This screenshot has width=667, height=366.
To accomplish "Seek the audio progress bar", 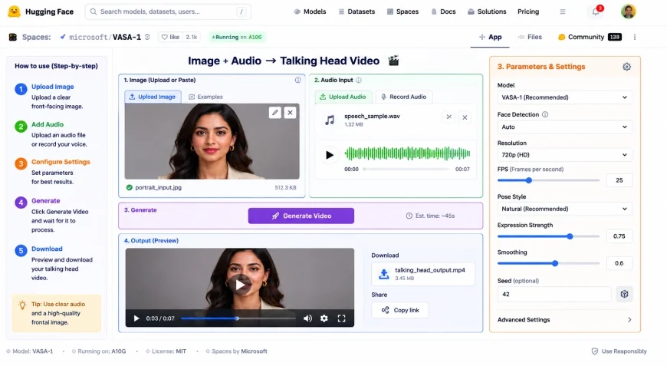I will tap(406, 170).
